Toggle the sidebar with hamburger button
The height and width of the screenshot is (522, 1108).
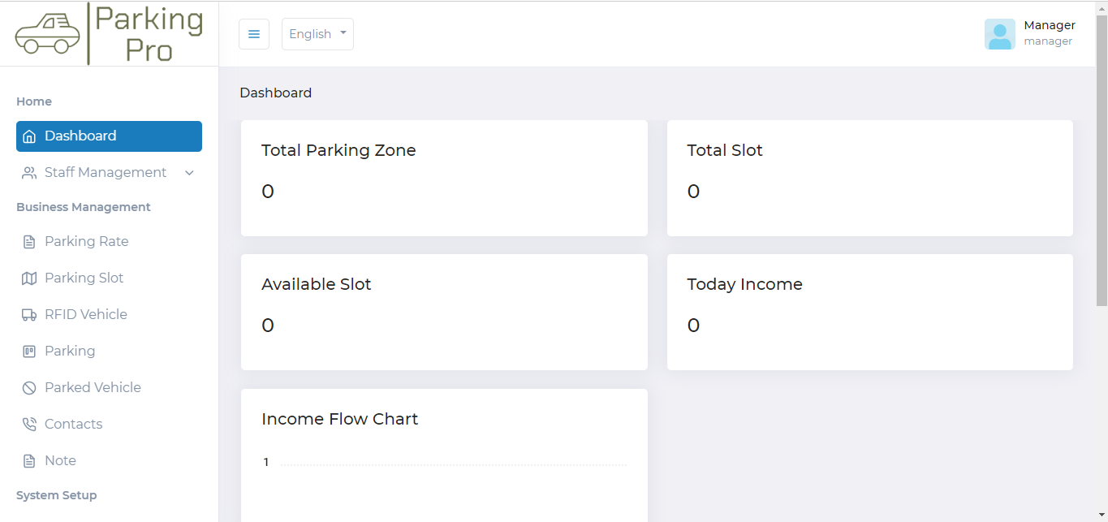(254, 34)
